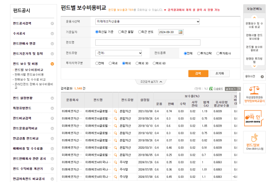Click the Excel download icon
The height and width of the screenshot is (182, 272).
point(211,89)
